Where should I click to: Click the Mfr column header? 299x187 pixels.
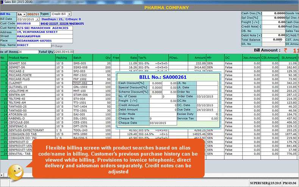coord(215,58)
